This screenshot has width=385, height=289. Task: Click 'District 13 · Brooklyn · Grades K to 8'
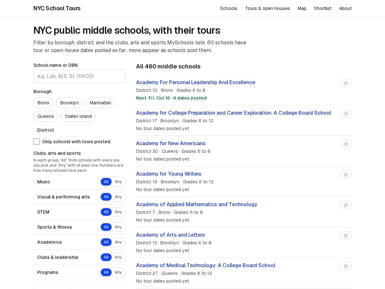(174, 243)
